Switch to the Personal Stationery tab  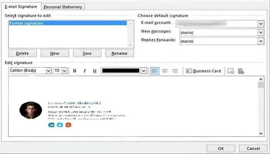(x=63, y=7)
